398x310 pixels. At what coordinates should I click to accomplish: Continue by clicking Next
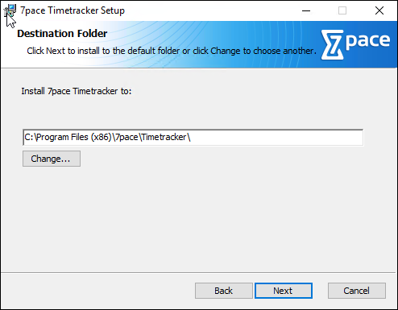coord(284,291)
